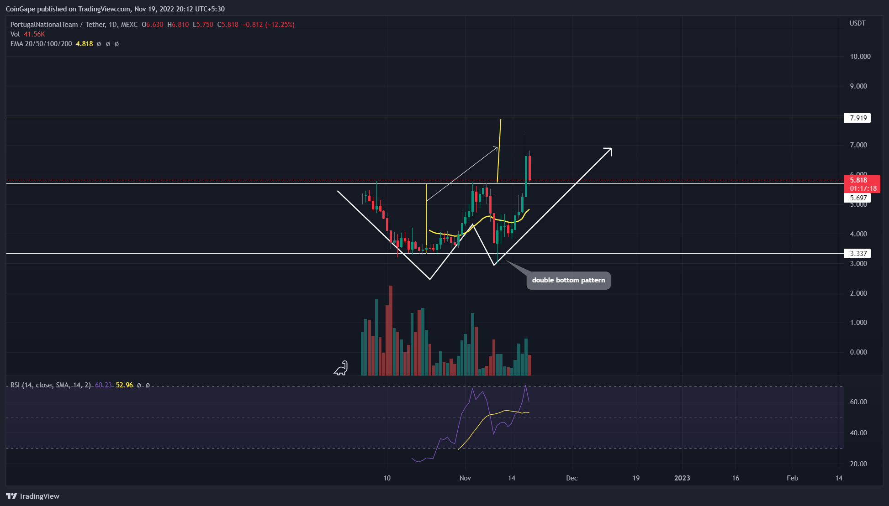Viewport: 889px width, 506px height.
Task: Click the 'Dec' date on the time axis
Action: (571, 478)
